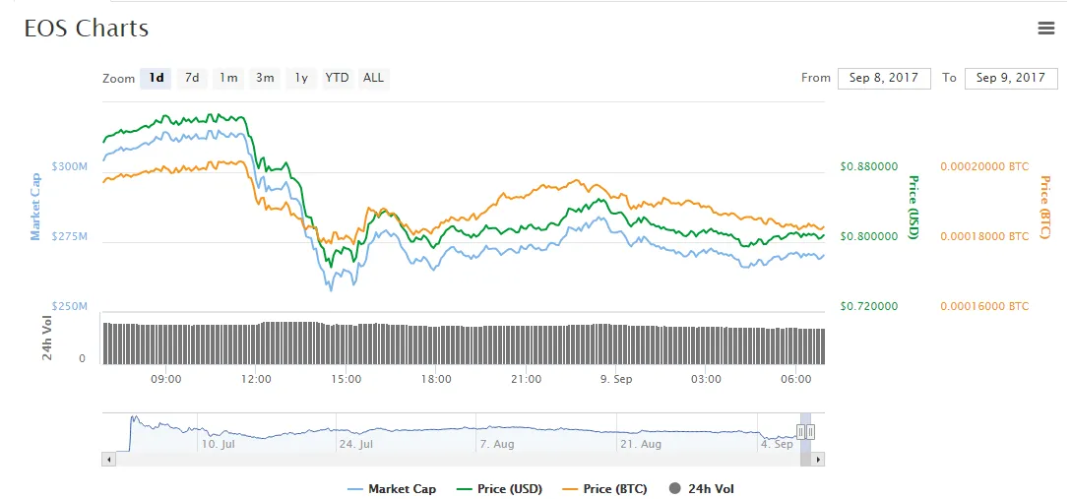The width and height of the screenshot is (1071, 499).
Task: Click the $275M market cap axis label
Action: pos(69,236)
